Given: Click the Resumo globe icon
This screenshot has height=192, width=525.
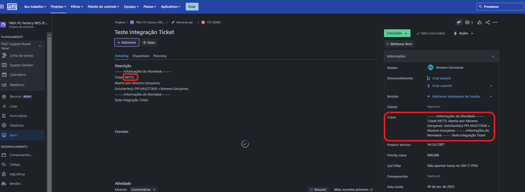Looking at the screenshot, I should (4, 96).
